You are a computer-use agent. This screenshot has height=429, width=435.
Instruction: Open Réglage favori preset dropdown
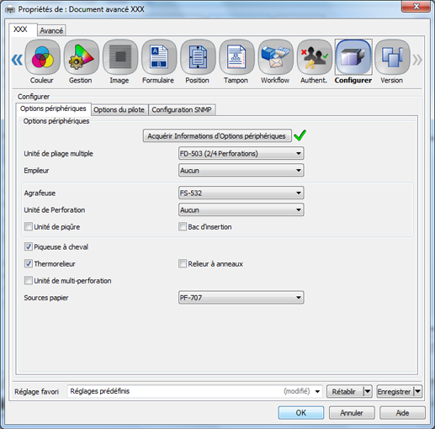[x=195, y=391]
